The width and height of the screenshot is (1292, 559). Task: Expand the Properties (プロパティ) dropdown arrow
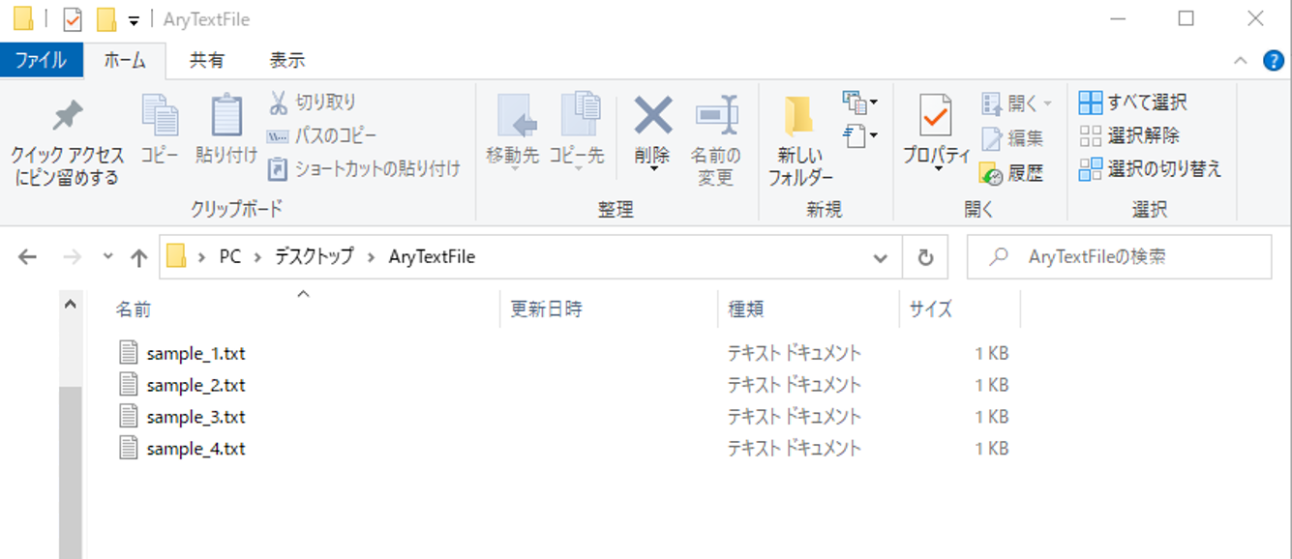pyautogui.click(x=937, y=170)
